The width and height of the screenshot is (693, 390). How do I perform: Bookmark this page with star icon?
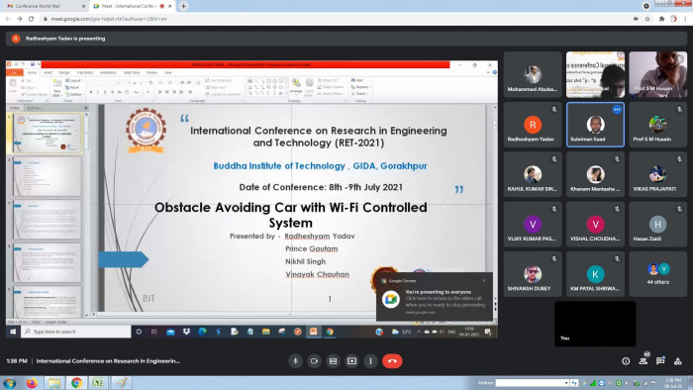click(647, 19)
